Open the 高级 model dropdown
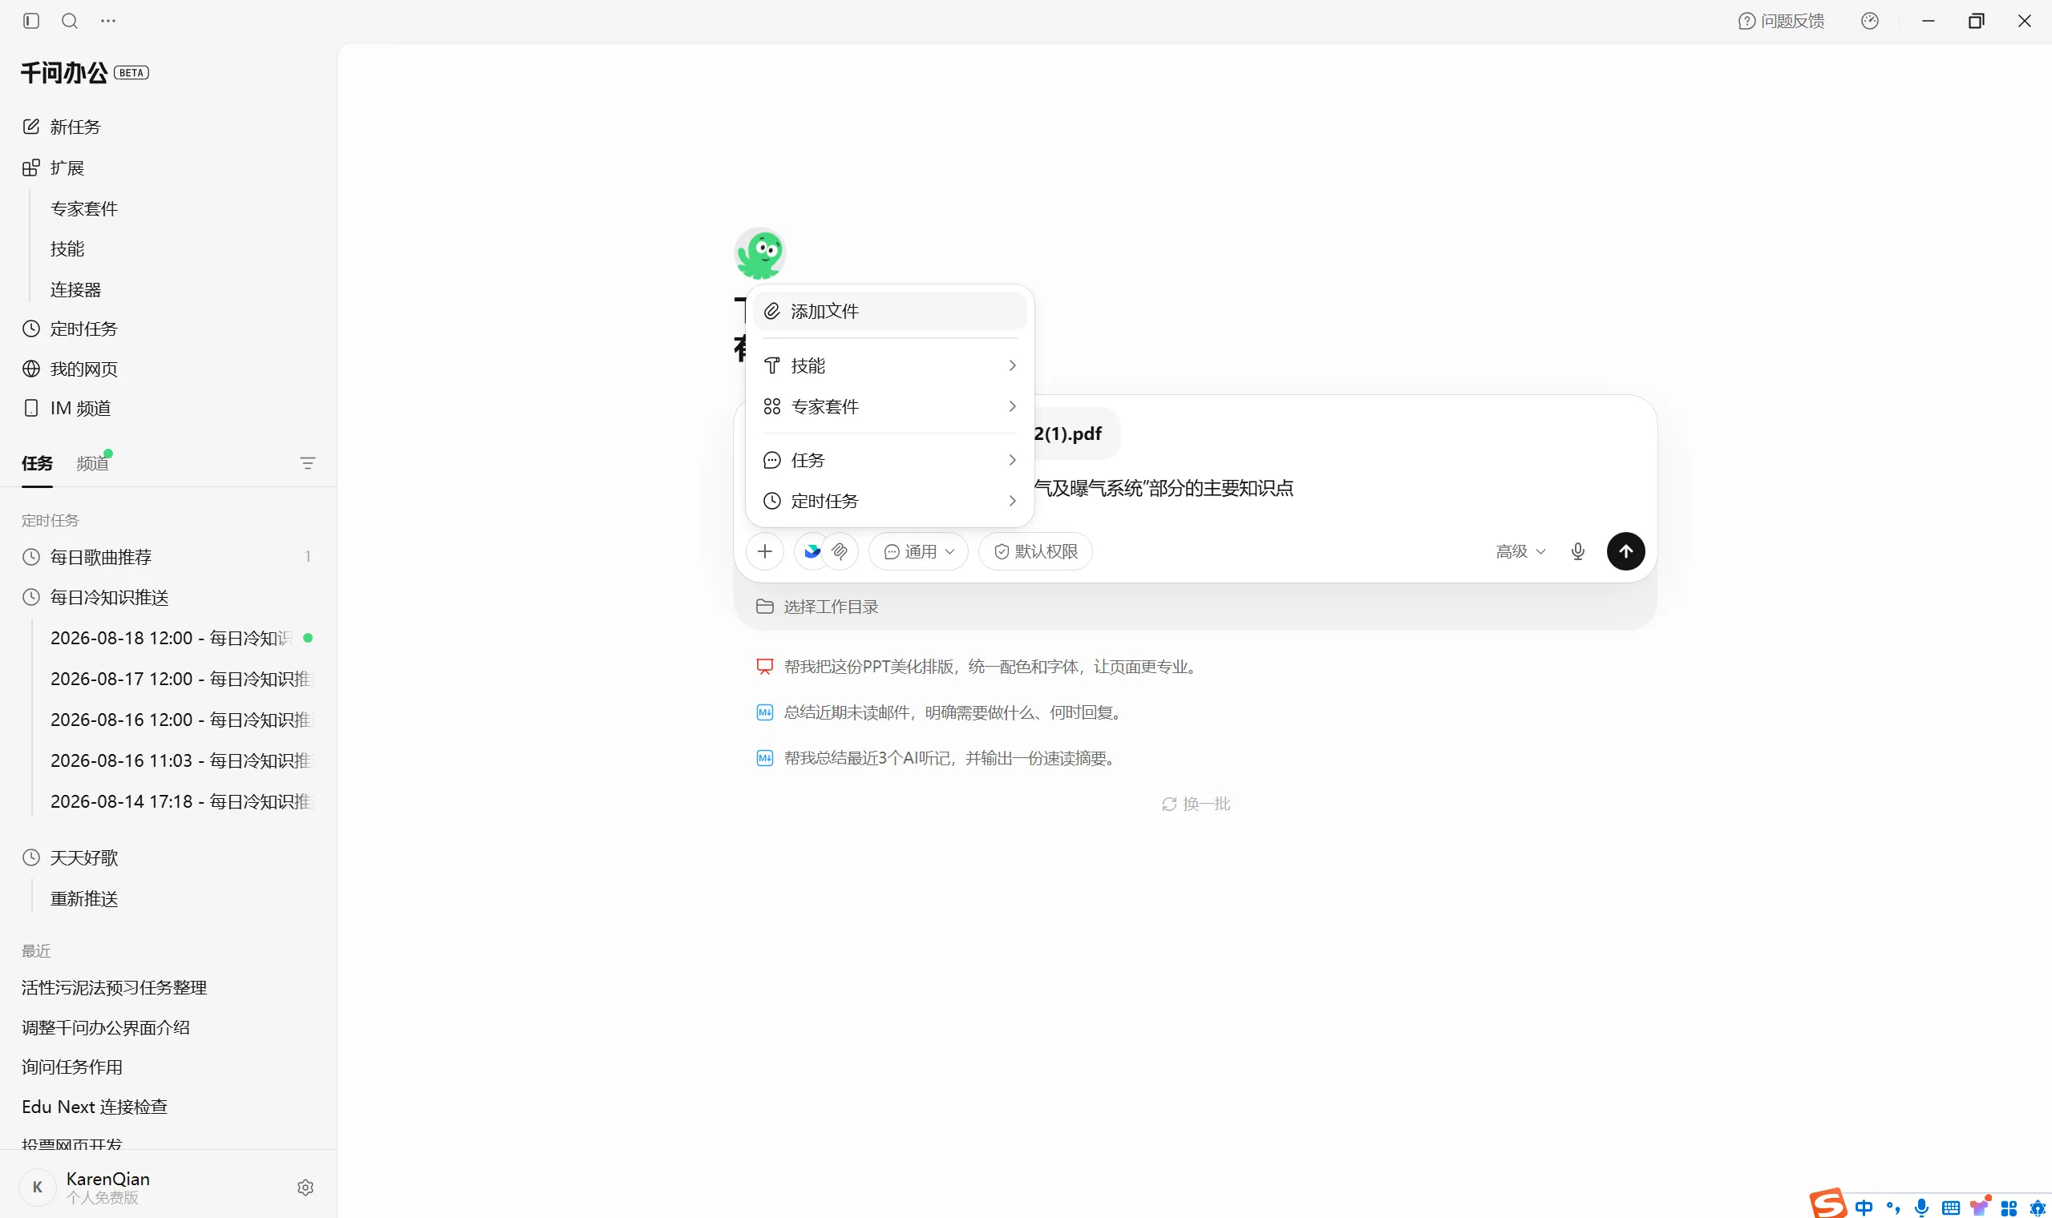This screenshot has height=1218, width=2052. pyautogui.click(x=1520, y=551)
